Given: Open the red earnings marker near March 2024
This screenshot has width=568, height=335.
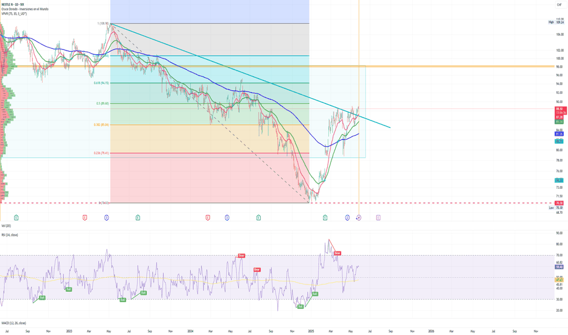Looking at the screenshot, I should tap(208, 217).
